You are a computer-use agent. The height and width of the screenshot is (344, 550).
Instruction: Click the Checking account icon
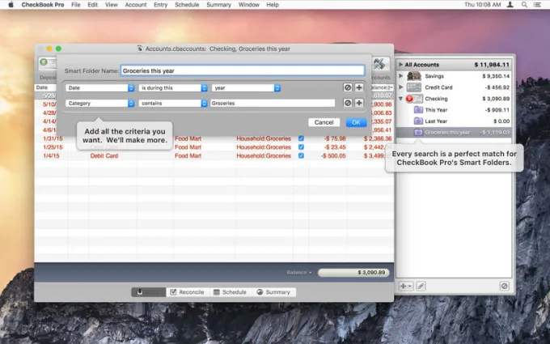point(414,99)
